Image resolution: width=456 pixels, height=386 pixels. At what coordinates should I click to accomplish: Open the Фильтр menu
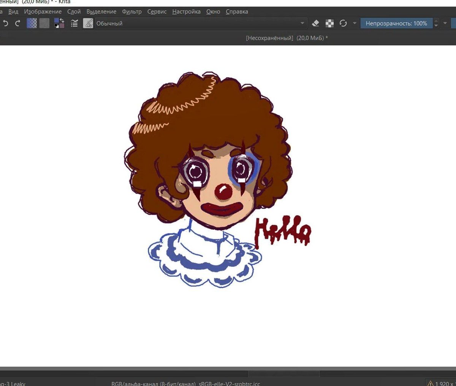pos(132,11)
